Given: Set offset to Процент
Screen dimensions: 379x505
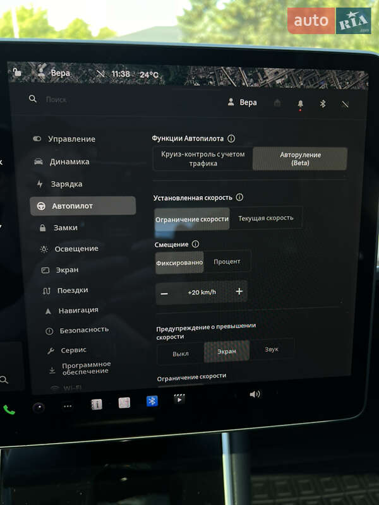Looking at the screenshot, I should click(227, 261).
